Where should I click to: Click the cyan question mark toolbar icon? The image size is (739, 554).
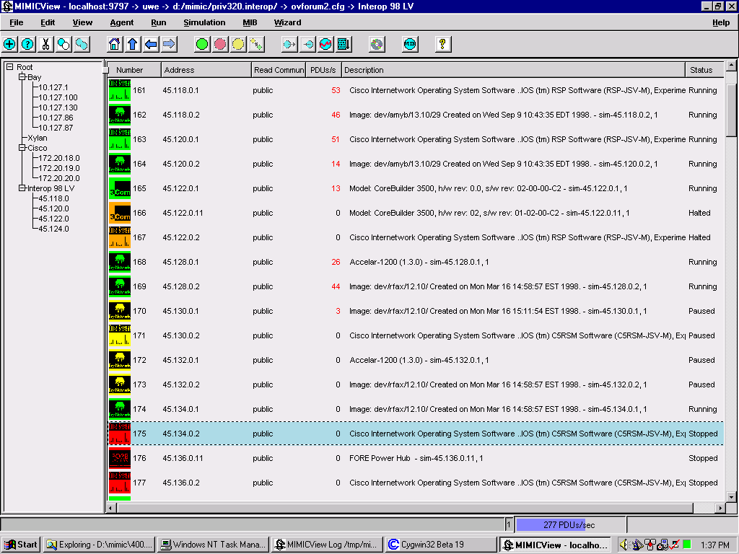(x=27, y=44)
